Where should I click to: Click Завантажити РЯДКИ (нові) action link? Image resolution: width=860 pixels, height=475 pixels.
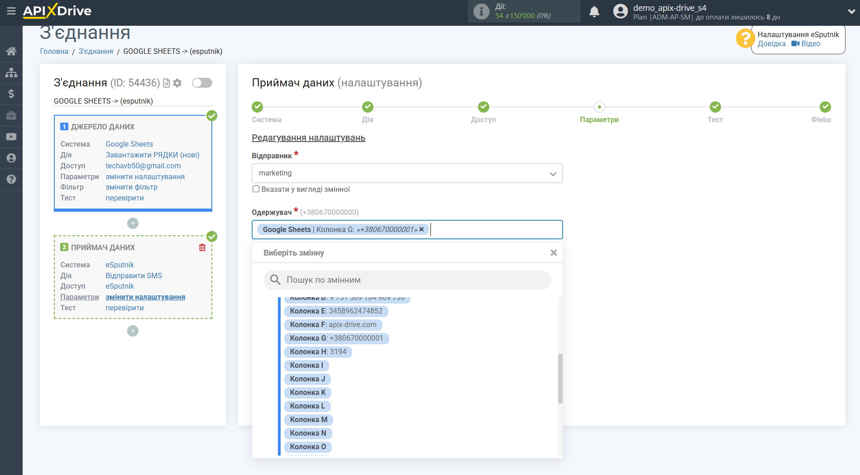(153, 155)
